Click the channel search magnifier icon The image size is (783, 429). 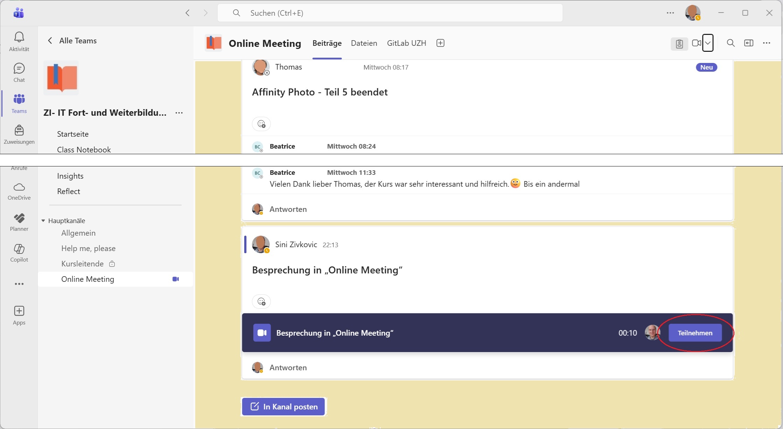coord(731,43)
